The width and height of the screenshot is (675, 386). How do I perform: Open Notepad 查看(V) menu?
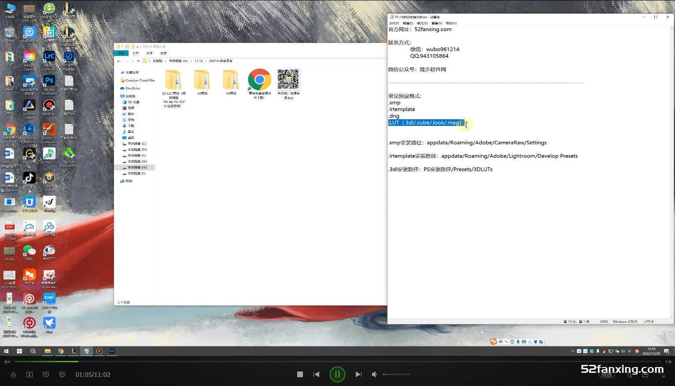[x=437, y=23]
